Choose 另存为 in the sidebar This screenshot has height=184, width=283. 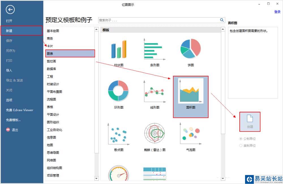tap(10, 51)
